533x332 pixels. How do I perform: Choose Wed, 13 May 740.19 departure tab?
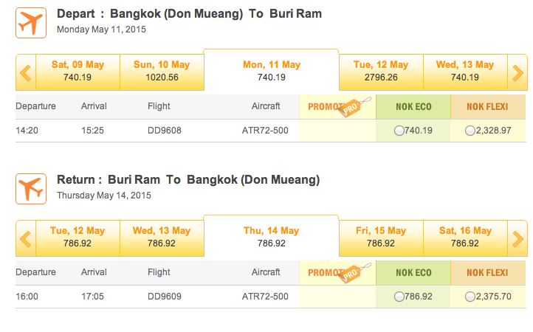coord(465,72)
